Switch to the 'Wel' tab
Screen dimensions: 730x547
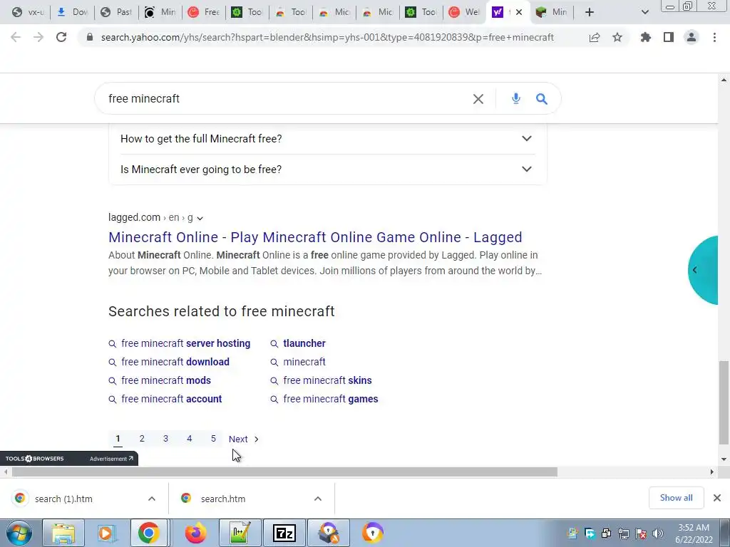[464, 12]
